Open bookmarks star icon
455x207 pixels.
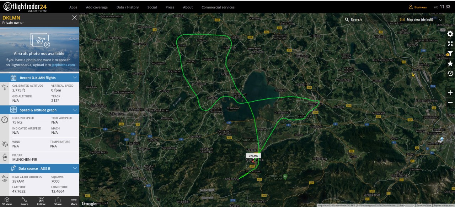pos(450,64)
